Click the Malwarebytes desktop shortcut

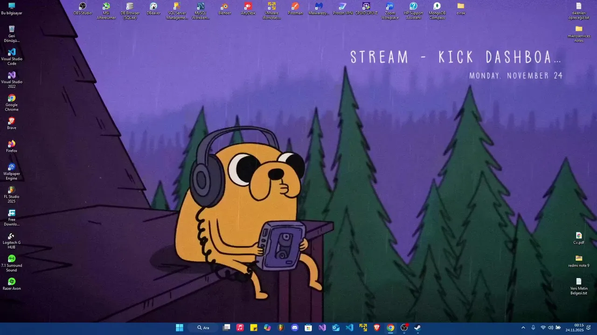tap(319, 9)
